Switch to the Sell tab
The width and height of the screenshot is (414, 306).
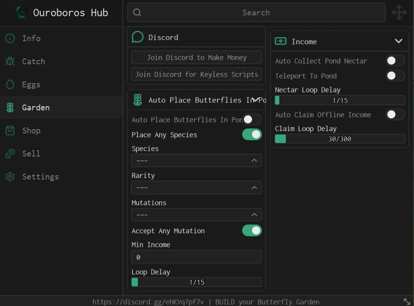pos(61,153)
